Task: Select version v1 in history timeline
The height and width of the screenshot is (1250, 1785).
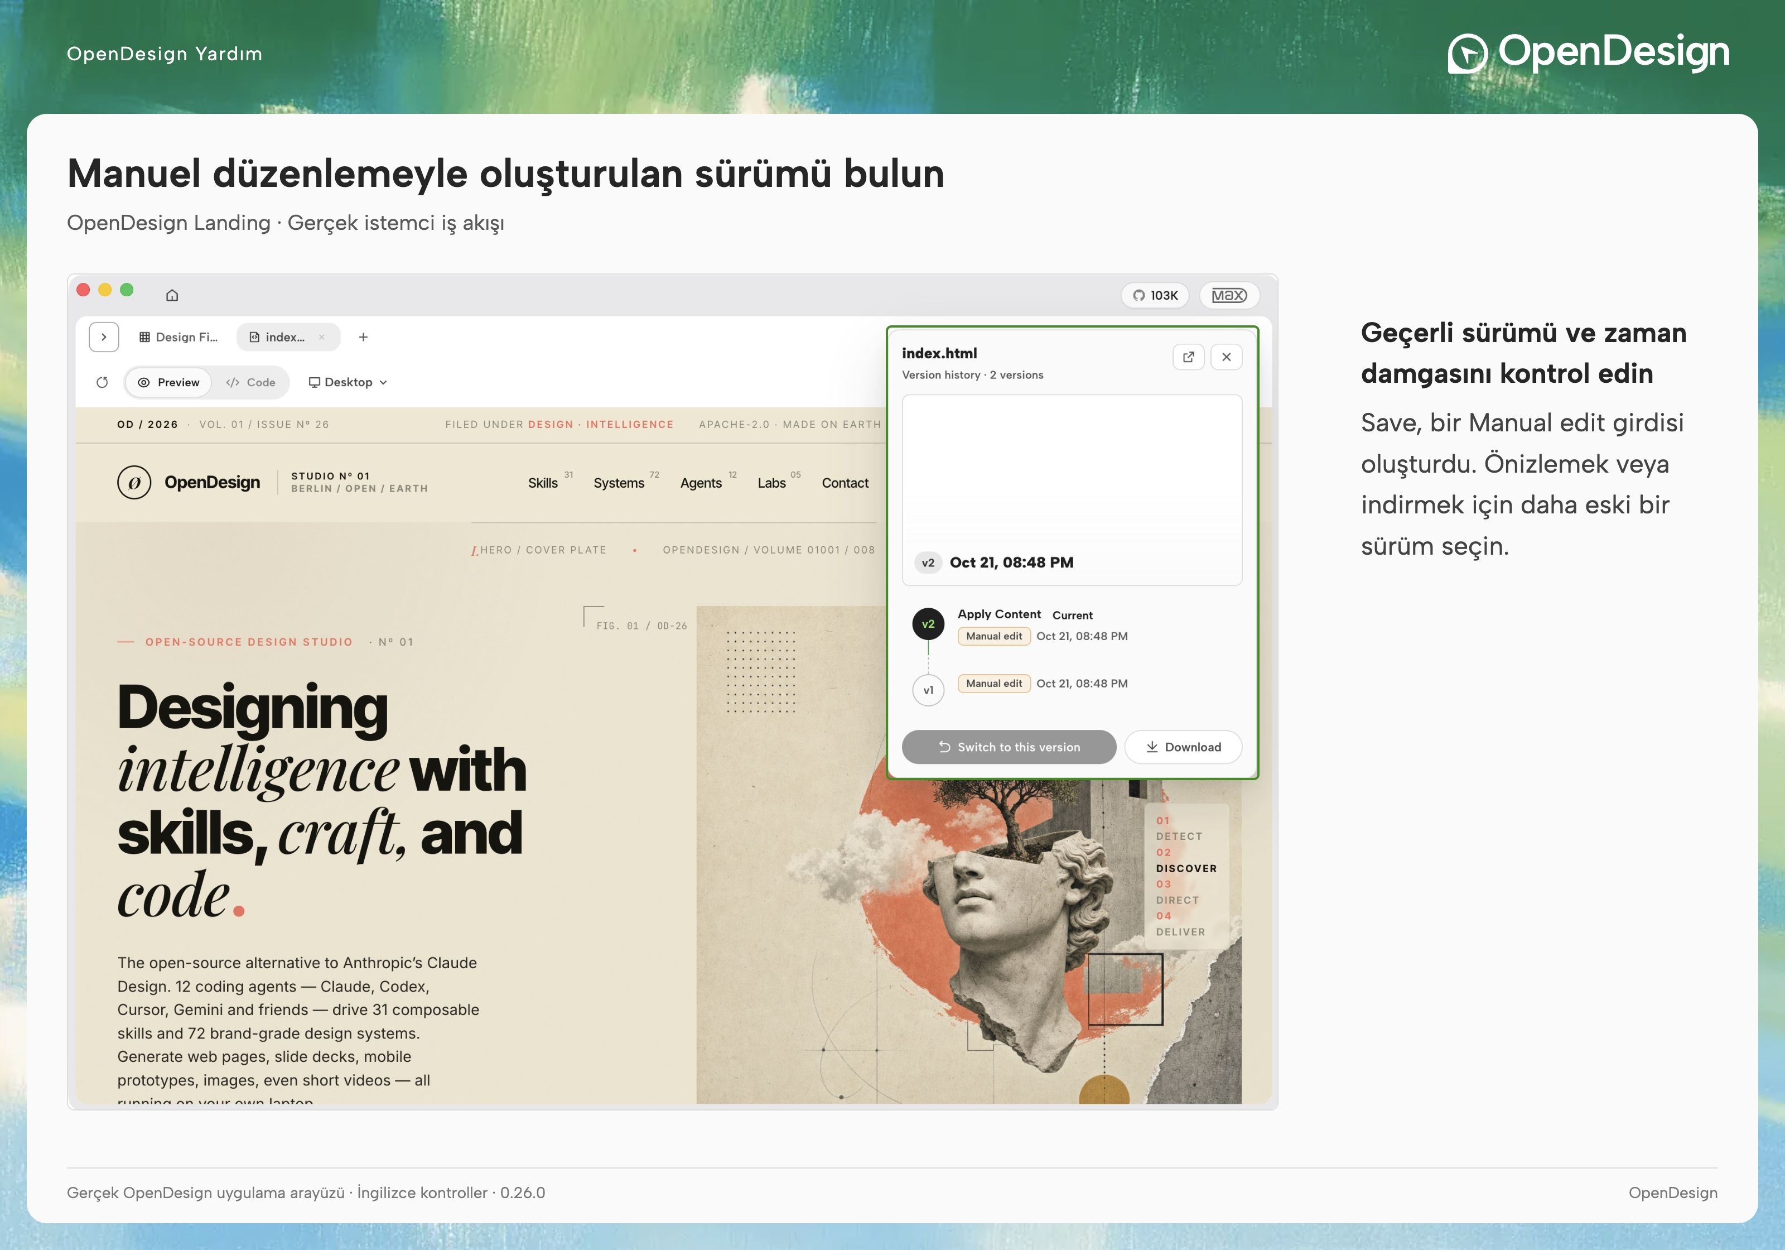Action: tap(928, 690)
